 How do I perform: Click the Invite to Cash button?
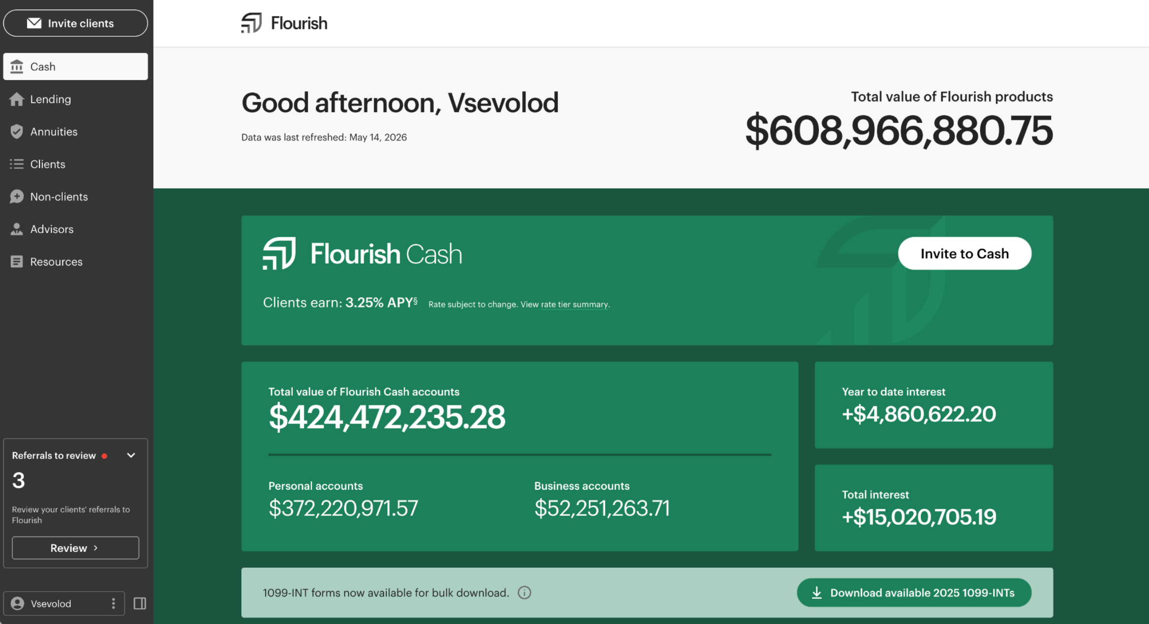tap(964, 253)
